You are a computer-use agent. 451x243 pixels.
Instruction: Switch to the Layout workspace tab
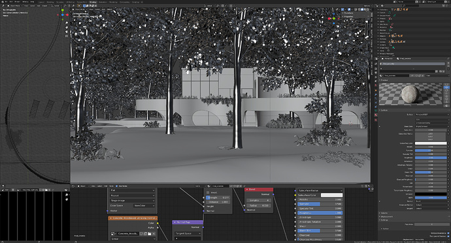click(41, 2)
